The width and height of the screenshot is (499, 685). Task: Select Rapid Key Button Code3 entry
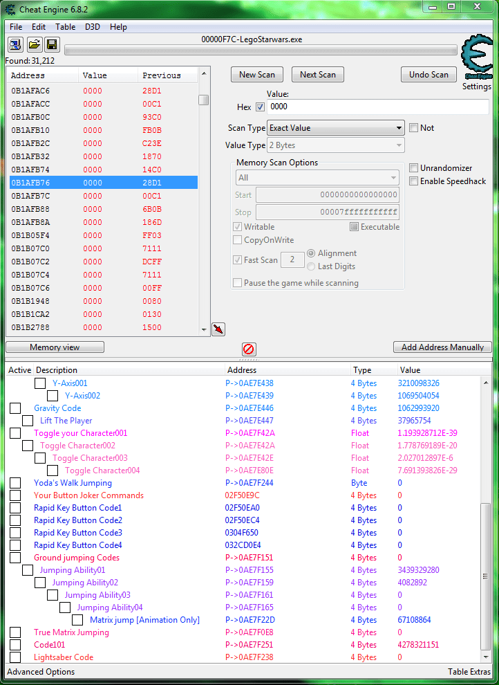(x=77, y=533)
